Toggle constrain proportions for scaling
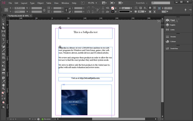The image size is (193, 121). 66,10
